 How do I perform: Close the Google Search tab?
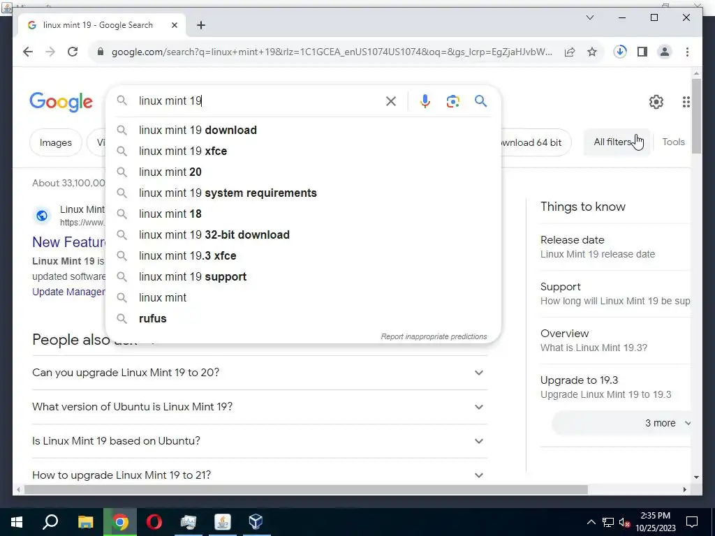pyautogui.click(x=174, y=25)
